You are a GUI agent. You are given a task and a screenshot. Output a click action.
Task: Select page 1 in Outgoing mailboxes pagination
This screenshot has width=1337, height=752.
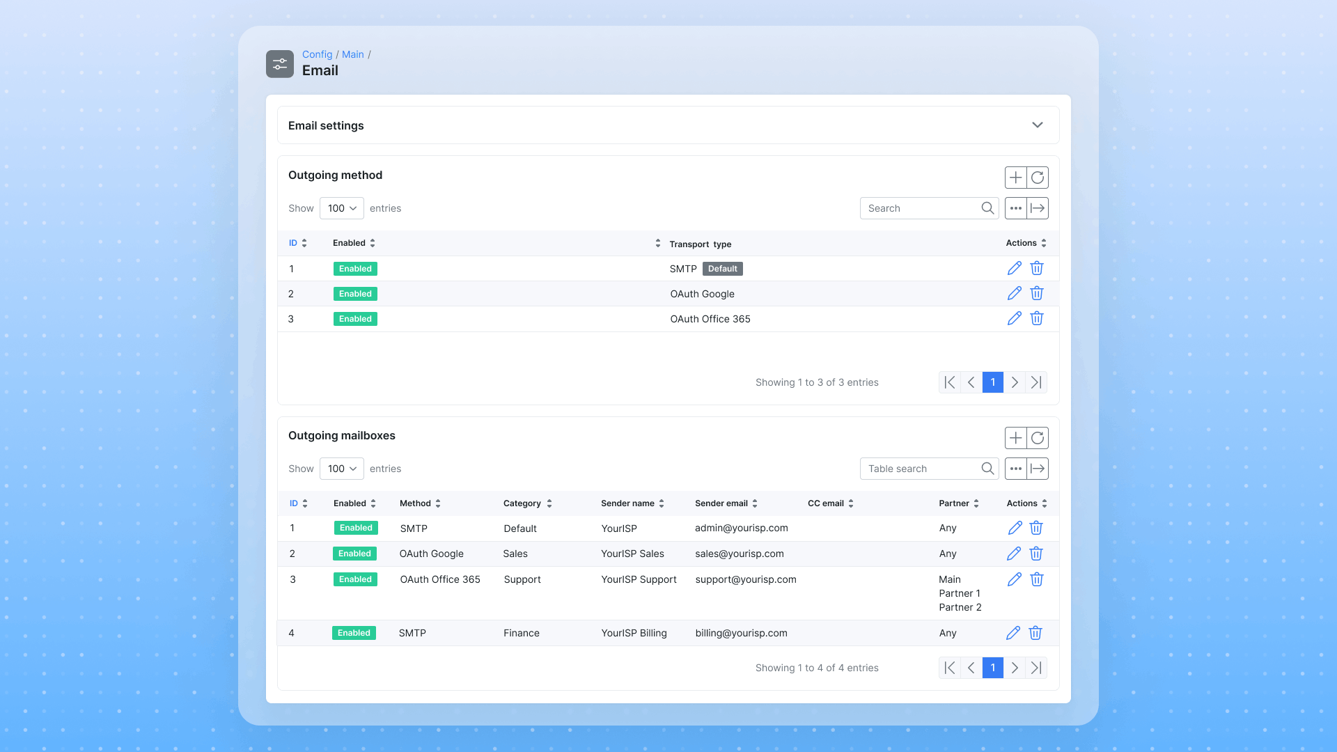pyautogui.click(x=993, y=668)
